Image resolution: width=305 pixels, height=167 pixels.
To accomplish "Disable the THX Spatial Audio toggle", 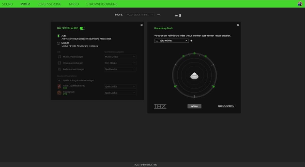I will [82, 28].
